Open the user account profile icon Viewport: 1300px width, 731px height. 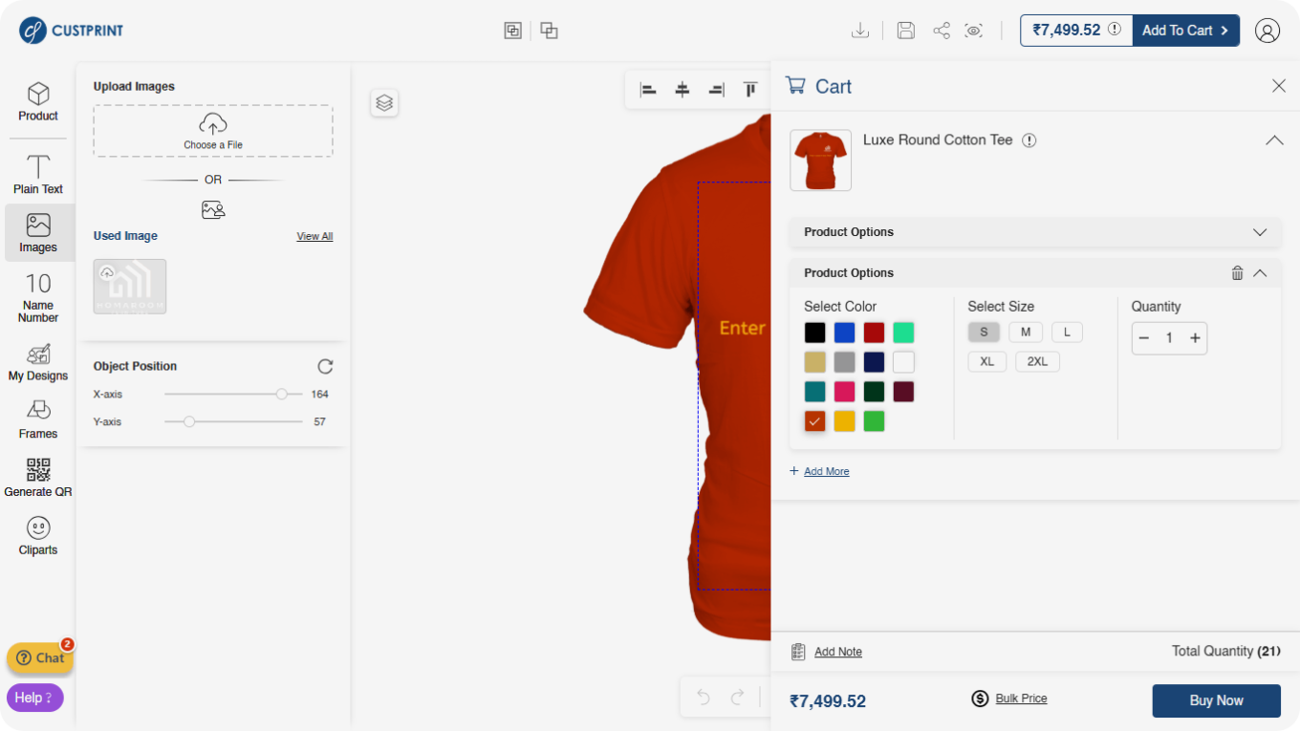[1267, 31]
